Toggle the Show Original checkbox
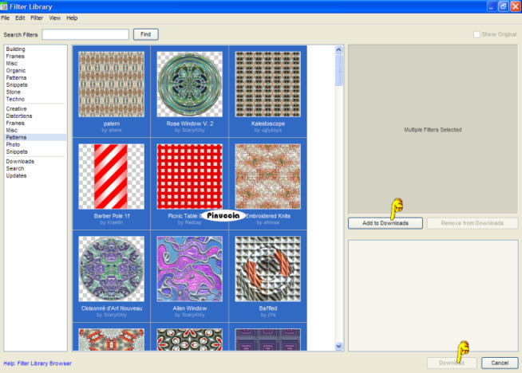The height and width of the screenshot is (373, 522). (477, 34)
